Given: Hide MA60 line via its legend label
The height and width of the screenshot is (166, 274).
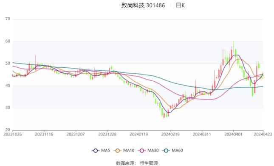Looking at the screenshot, I should point(177,150).
